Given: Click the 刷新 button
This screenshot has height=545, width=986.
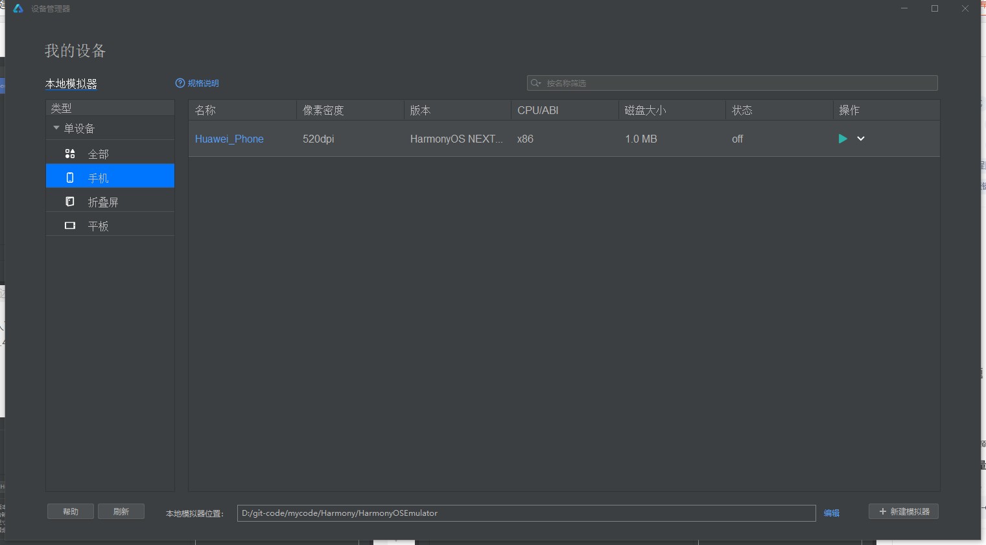Looking at the screenshot, I should click(121, 512).
